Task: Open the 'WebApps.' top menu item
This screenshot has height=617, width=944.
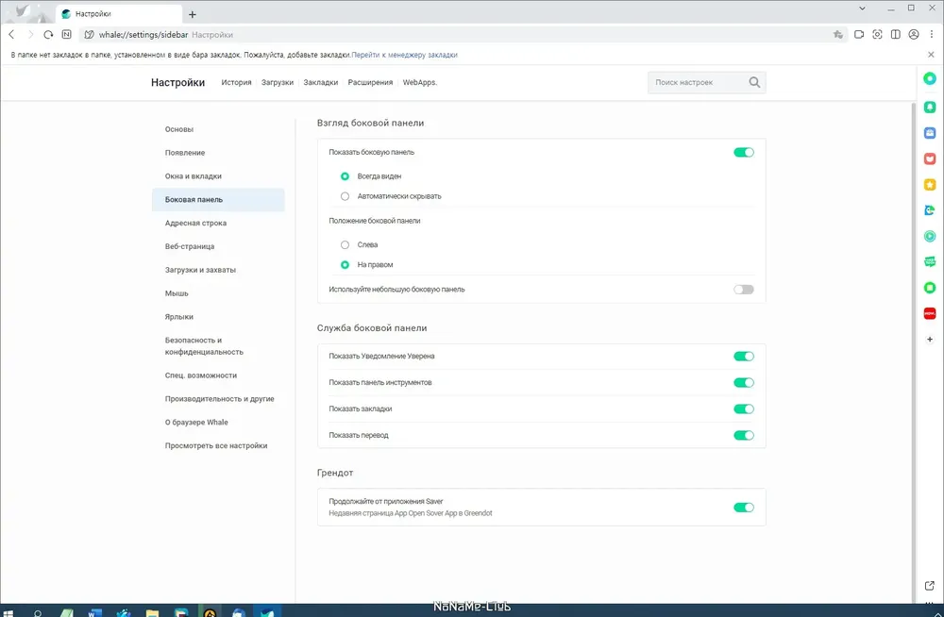Action: click(420, 82)
